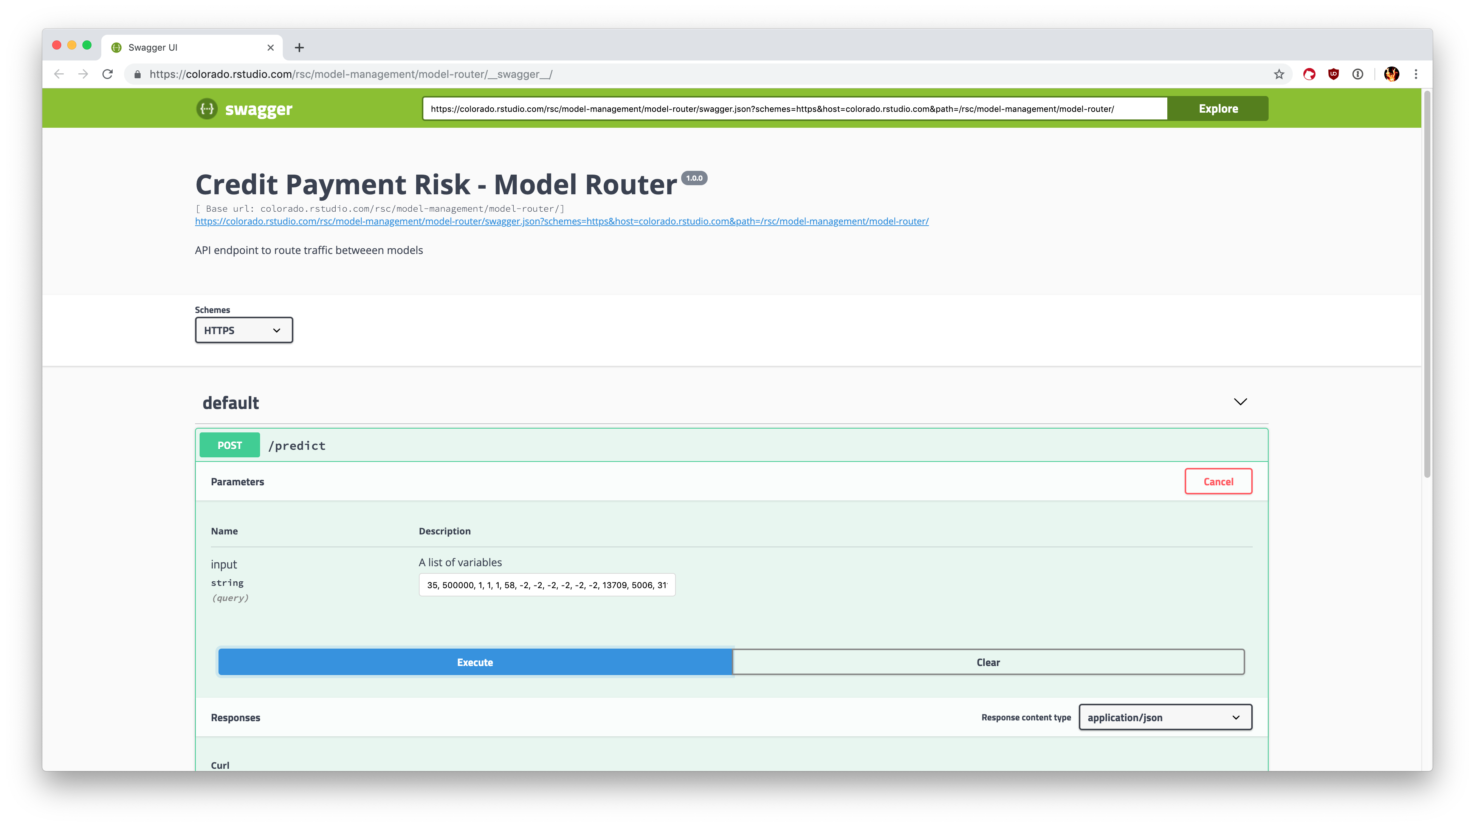Open the HTTPS schemes dropdown
The image size is (1475, 827).
click(244, 330)
